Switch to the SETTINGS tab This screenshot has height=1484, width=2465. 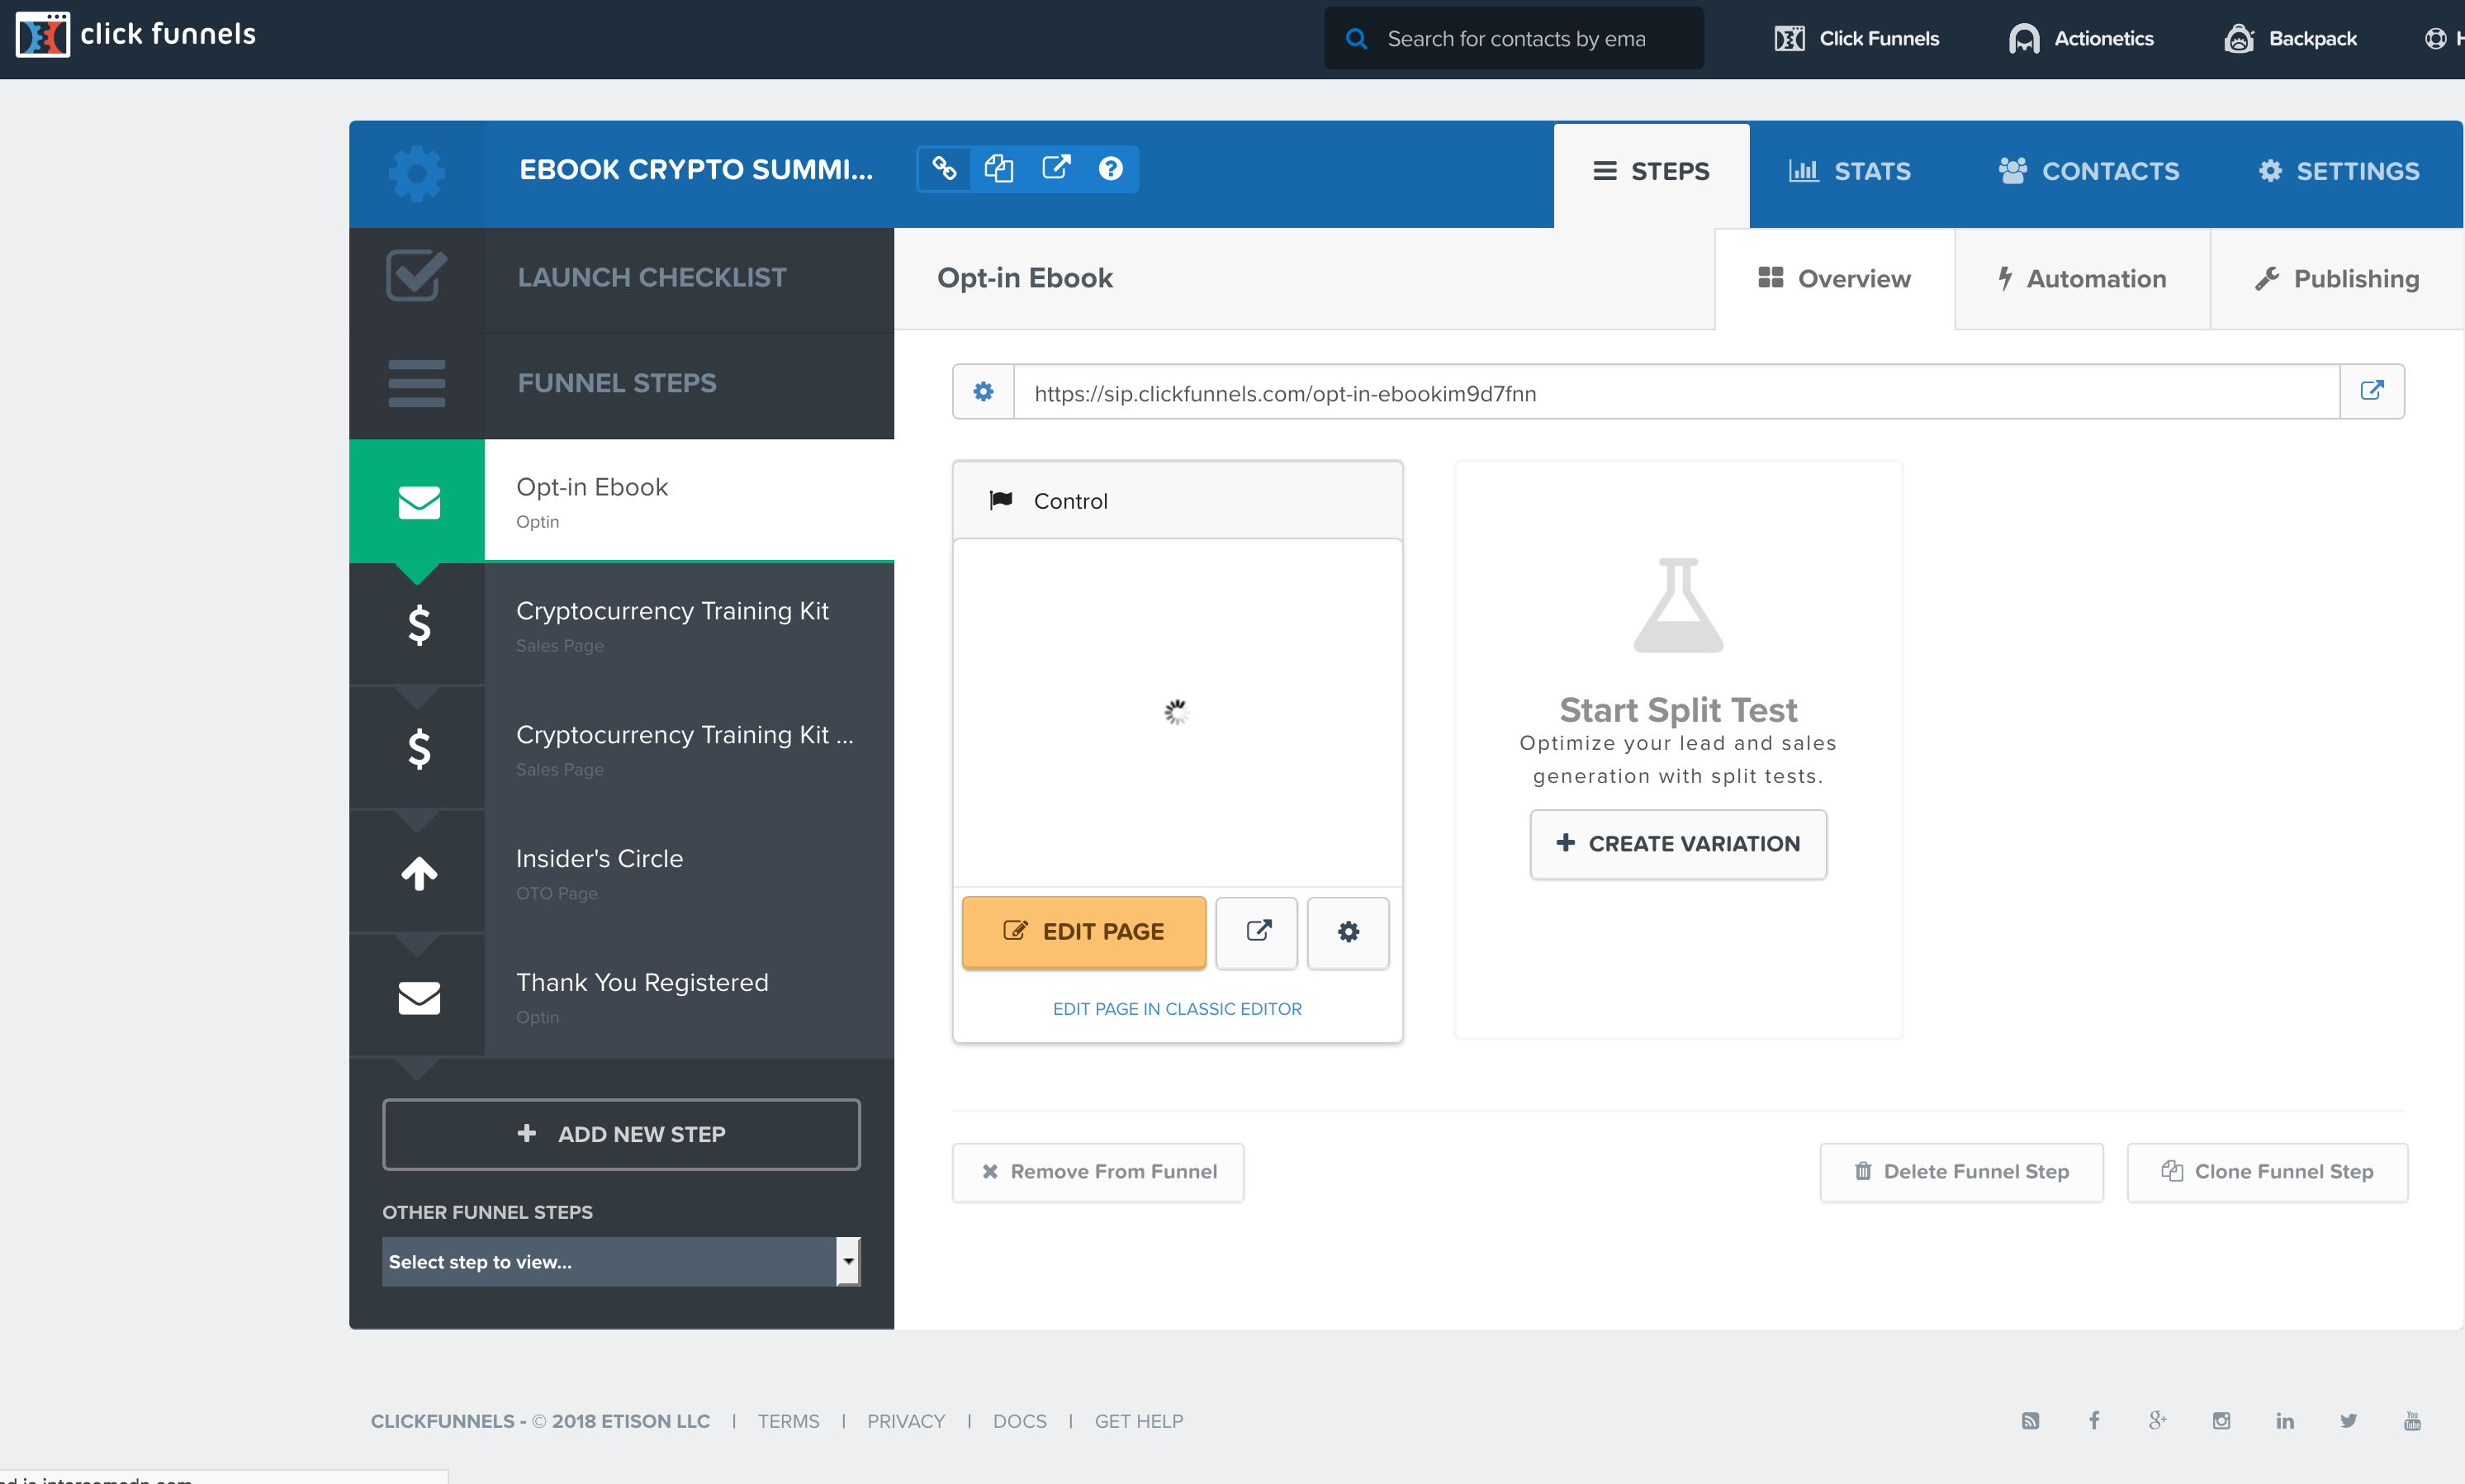click(x=2339, y=172)
